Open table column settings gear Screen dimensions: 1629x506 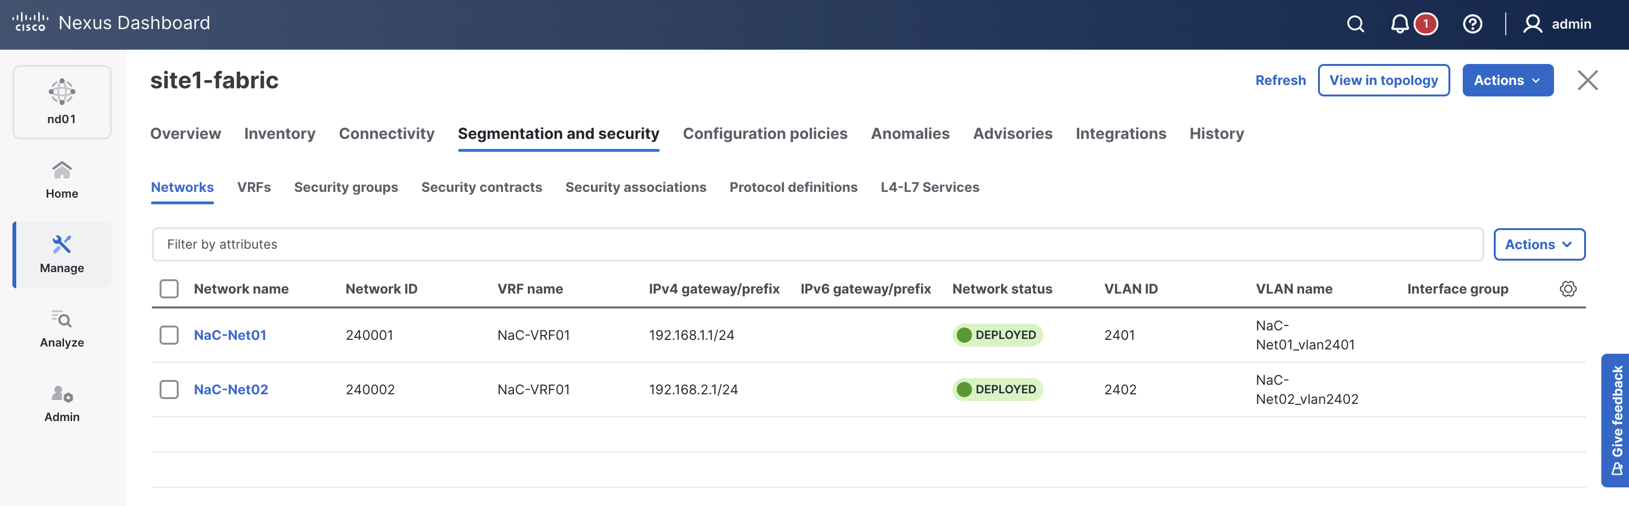(x=1568, y=289)
